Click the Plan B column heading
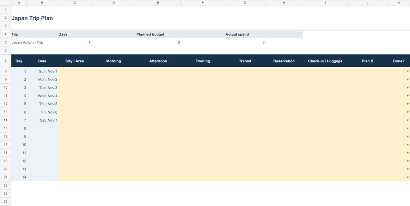This screenshot has height=206, width=410. [368, 61]
